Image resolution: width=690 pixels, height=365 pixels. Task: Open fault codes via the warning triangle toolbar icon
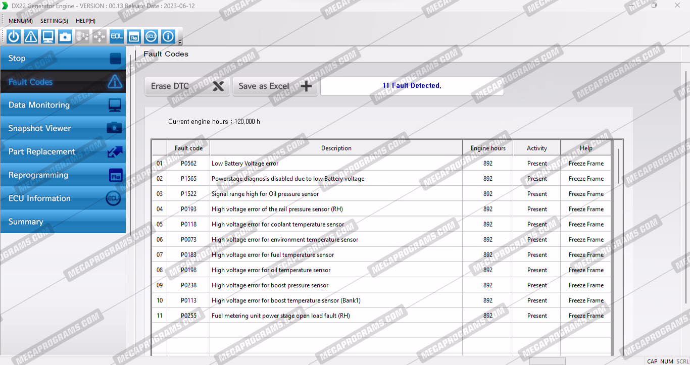point(31,36)
